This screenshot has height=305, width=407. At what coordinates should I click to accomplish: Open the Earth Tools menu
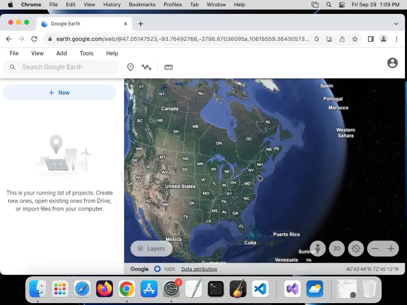point(86,53)
